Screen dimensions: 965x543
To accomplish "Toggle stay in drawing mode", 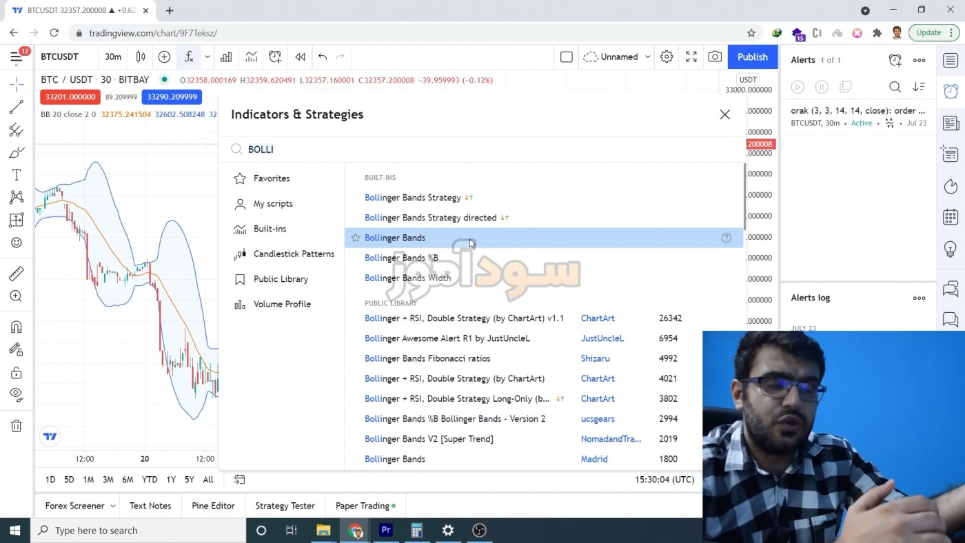I will [17, 350].
